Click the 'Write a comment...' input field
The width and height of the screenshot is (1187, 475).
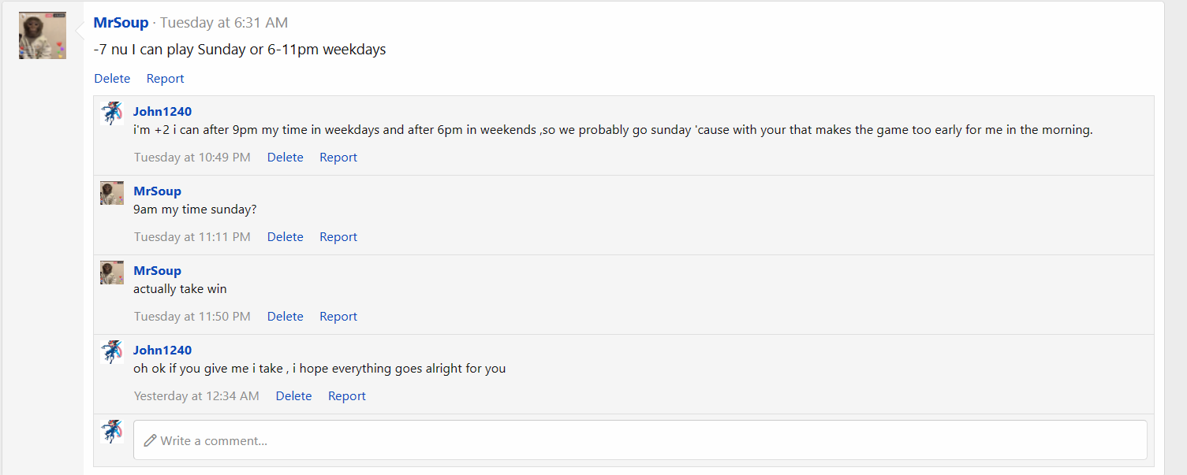[640, 440]
